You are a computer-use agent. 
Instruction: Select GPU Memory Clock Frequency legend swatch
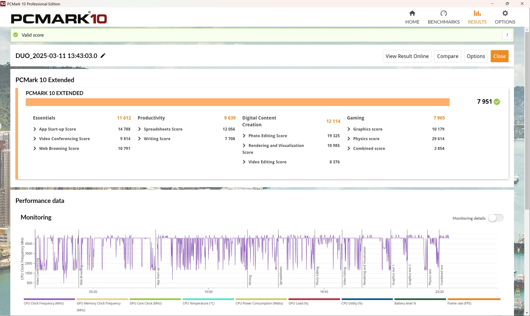pos(102,299)
